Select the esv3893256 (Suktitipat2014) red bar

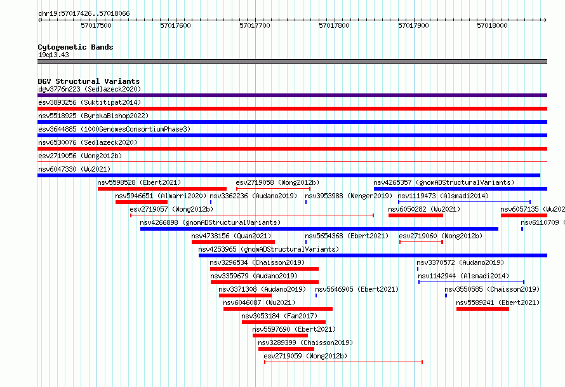point(292,109)
